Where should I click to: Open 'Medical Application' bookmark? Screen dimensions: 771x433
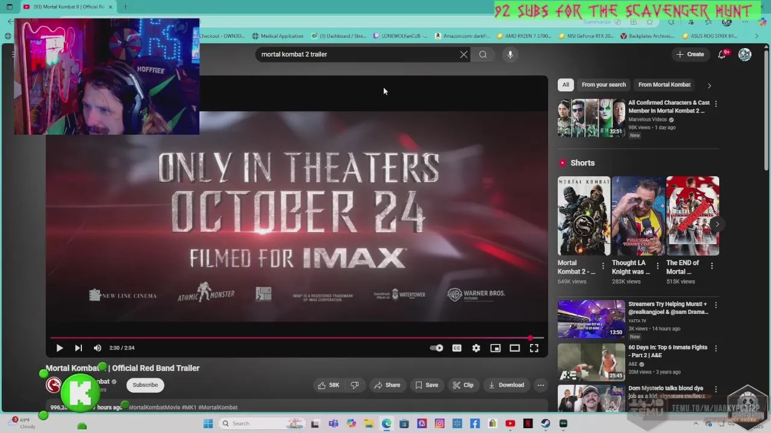pos(278,36)
